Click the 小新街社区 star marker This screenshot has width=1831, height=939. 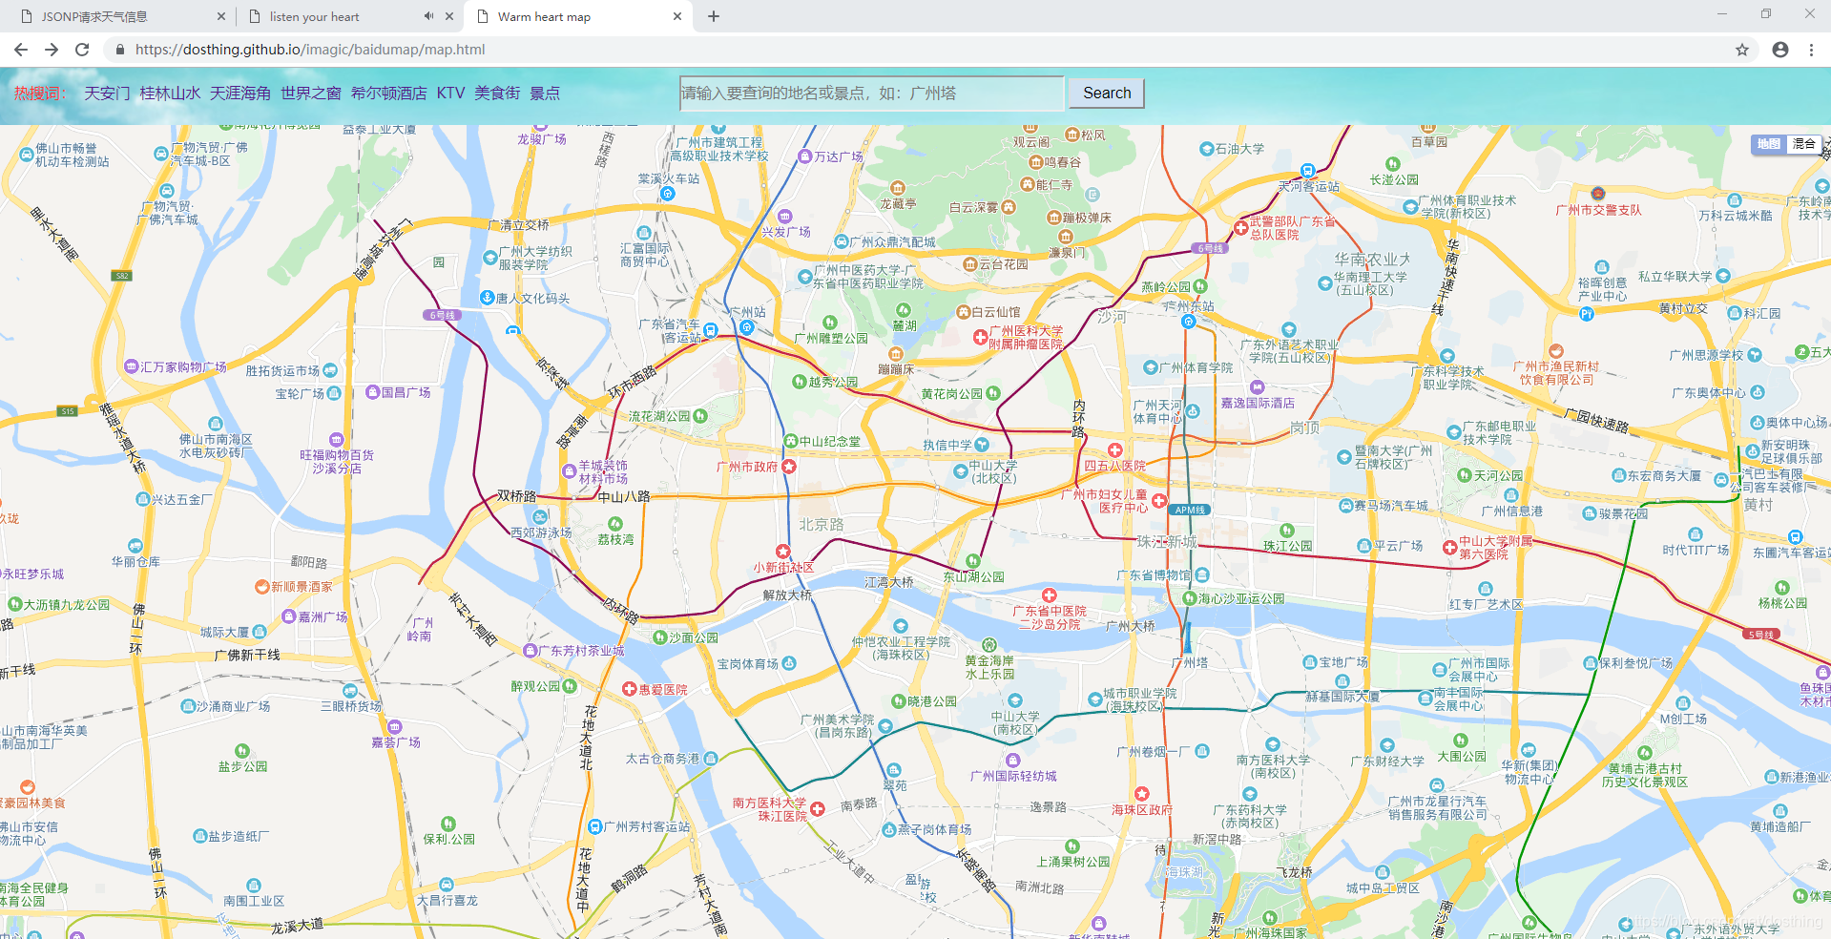click(782, 552)
